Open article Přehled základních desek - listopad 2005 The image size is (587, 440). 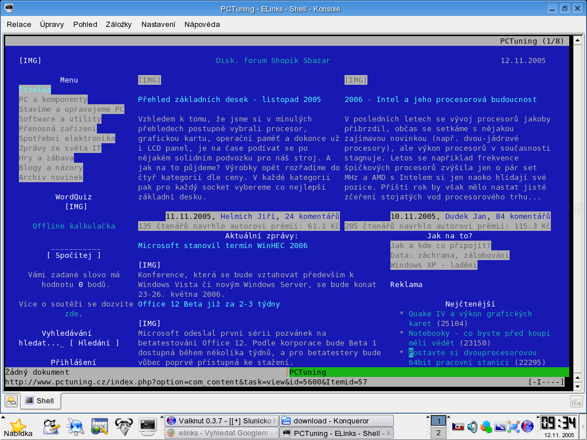[x=229, y=100]
